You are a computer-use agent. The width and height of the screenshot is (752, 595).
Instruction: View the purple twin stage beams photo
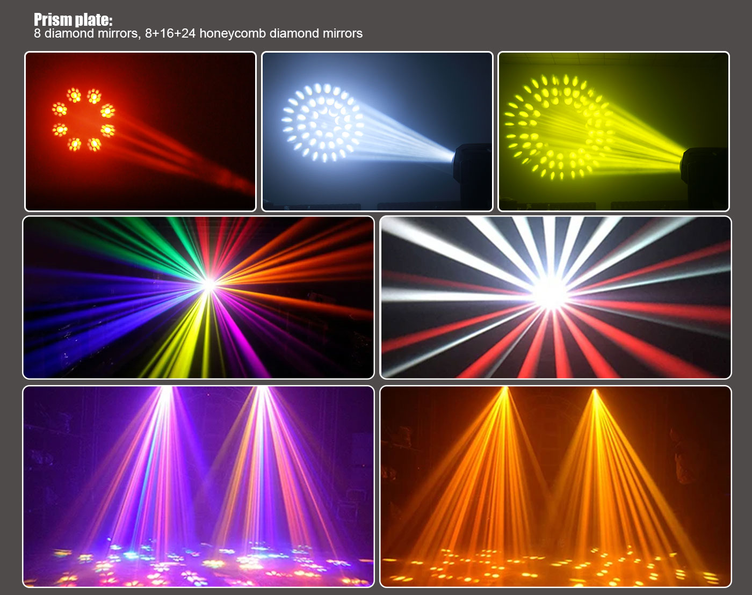[x=198, y=487]
